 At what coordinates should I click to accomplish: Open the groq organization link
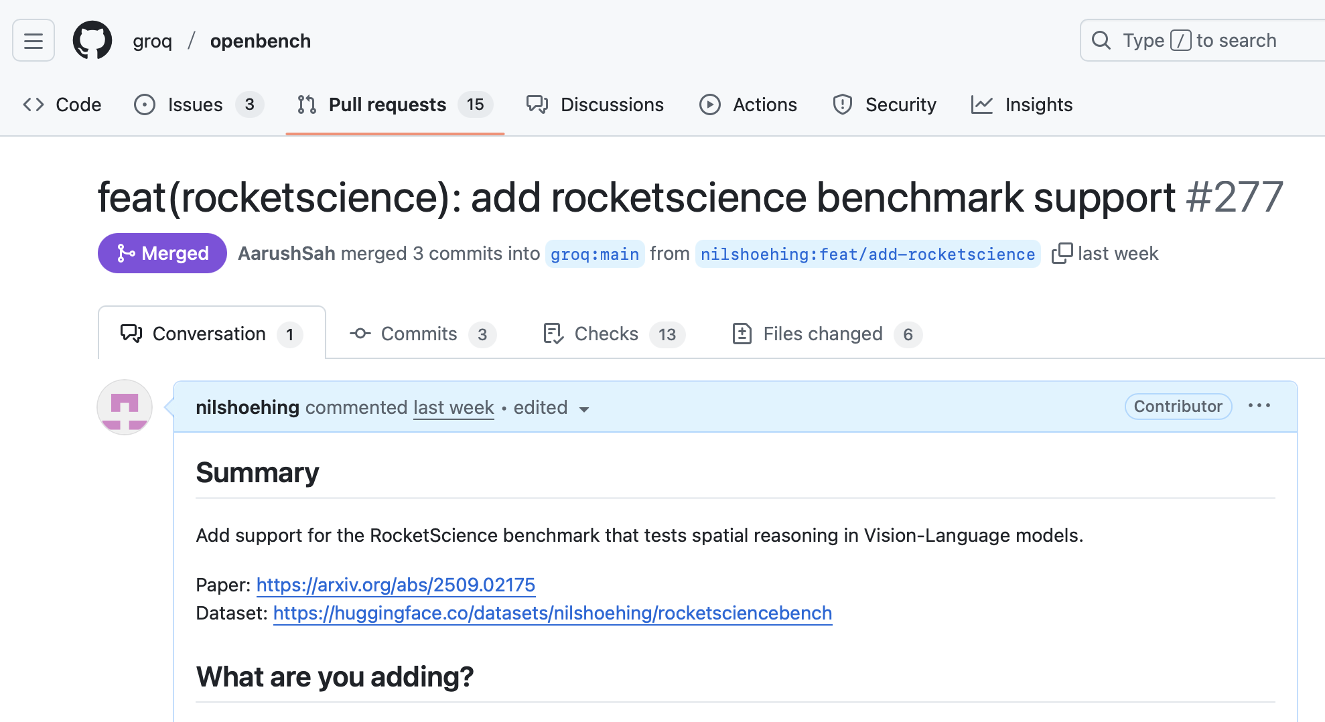click(x=152, y=41)
